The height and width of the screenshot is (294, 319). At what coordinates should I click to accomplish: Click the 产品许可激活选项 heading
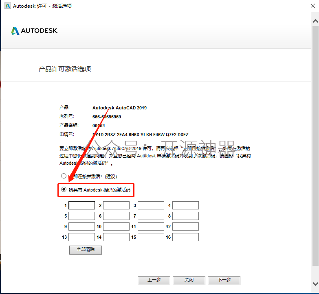(x=65, y=69)
